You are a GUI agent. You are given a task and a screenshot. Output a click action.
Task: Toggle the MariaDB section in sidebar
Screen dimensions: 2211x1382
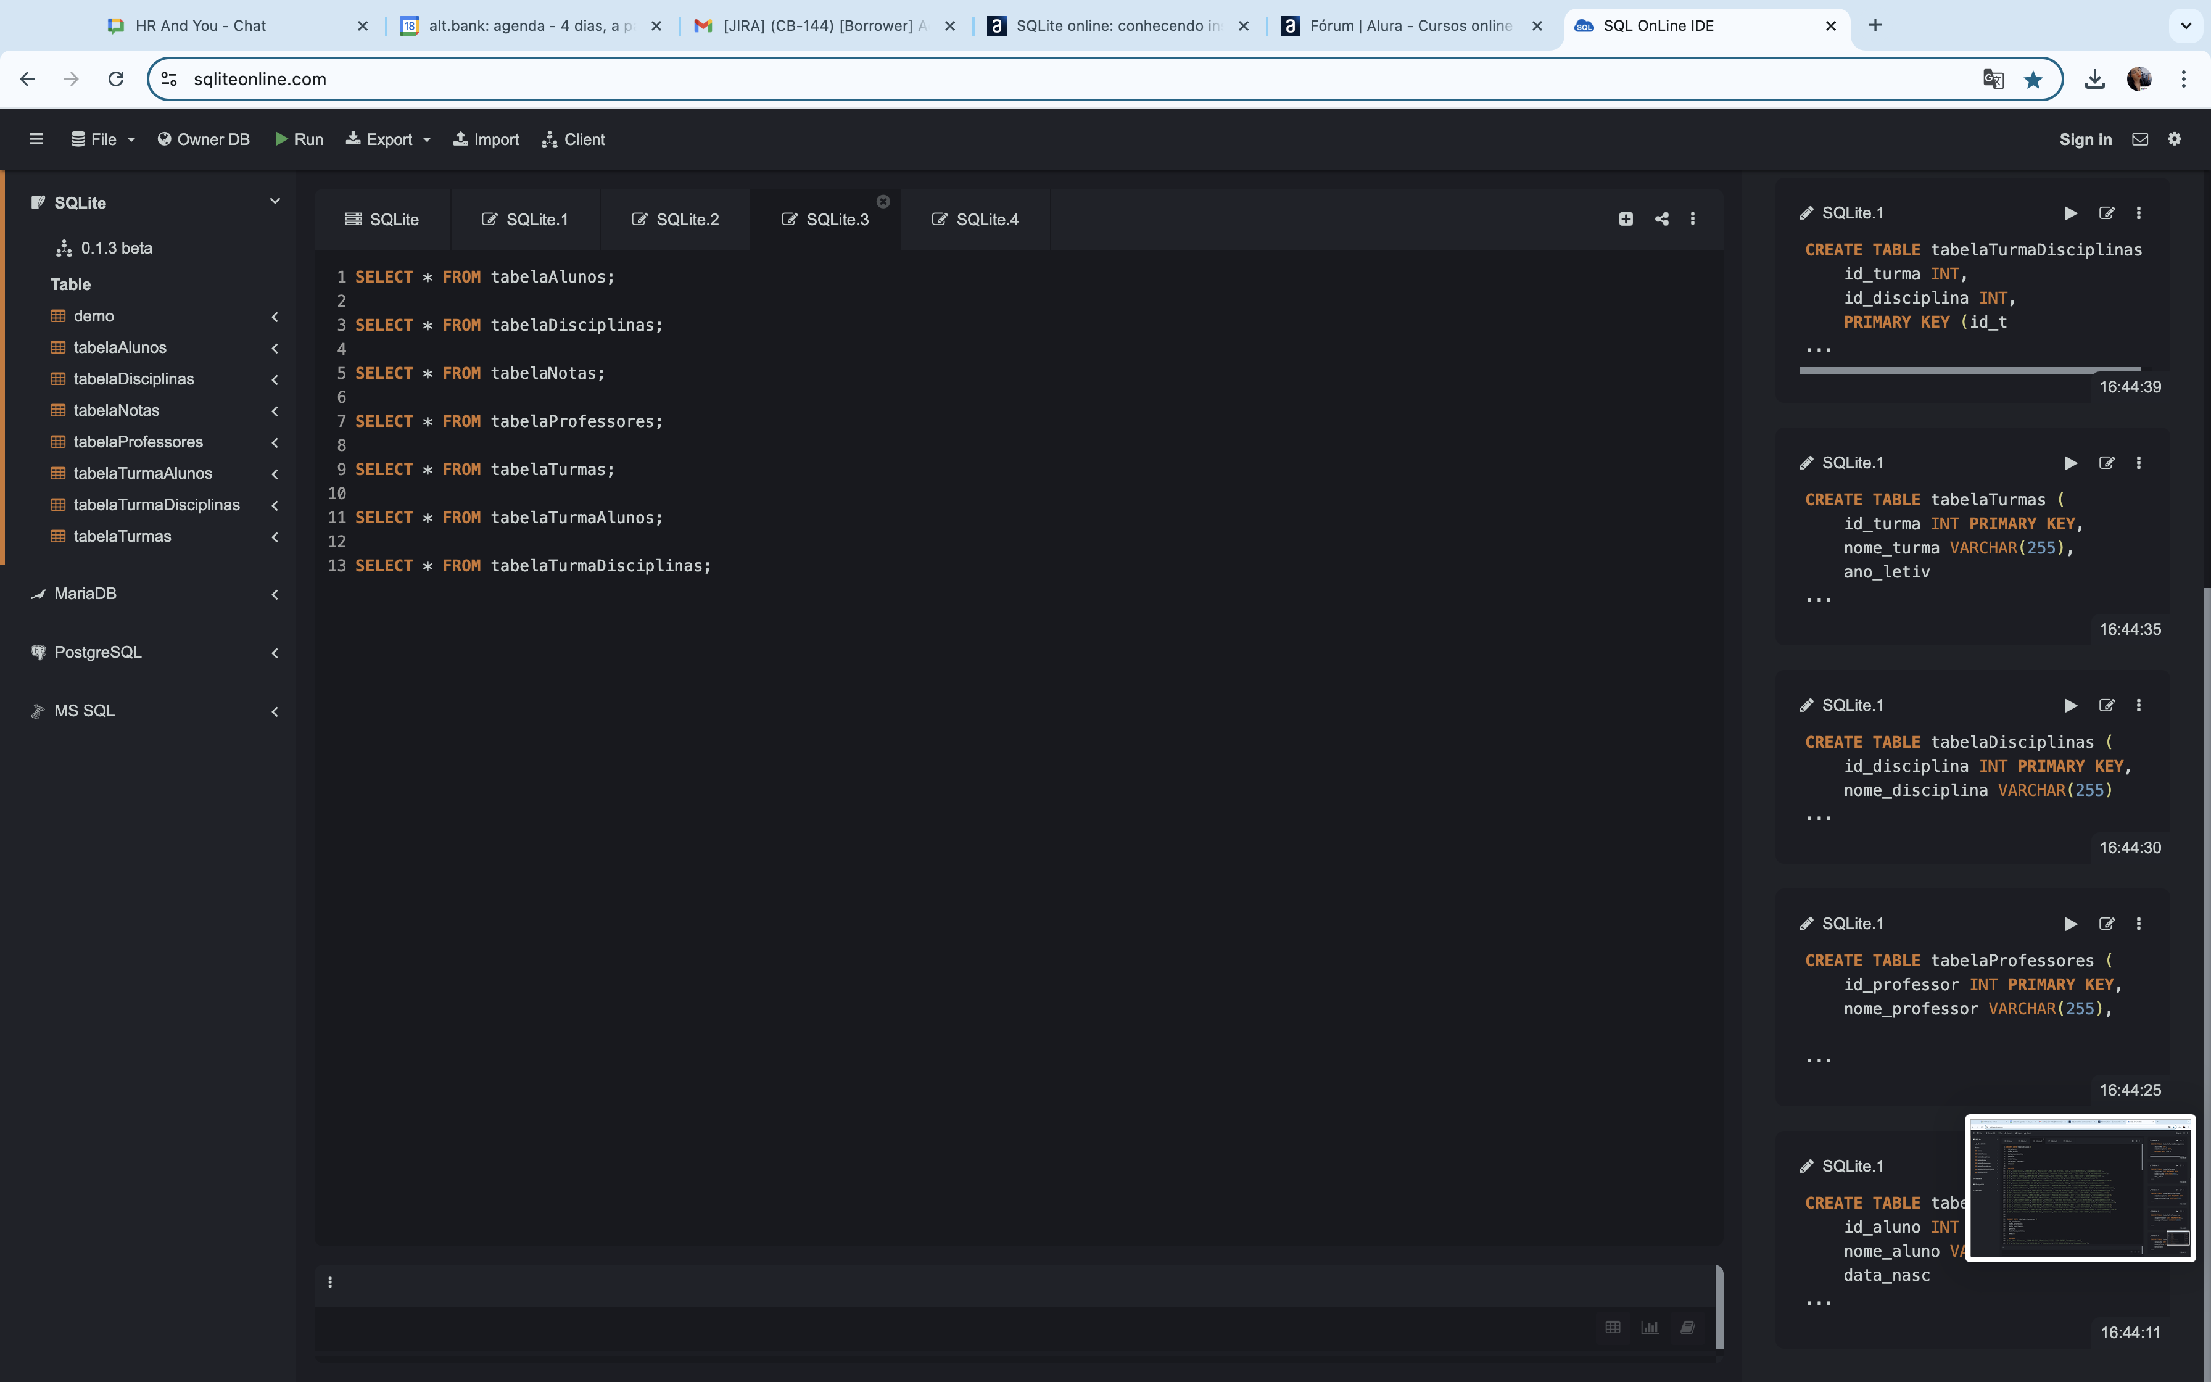coord(274,592)
